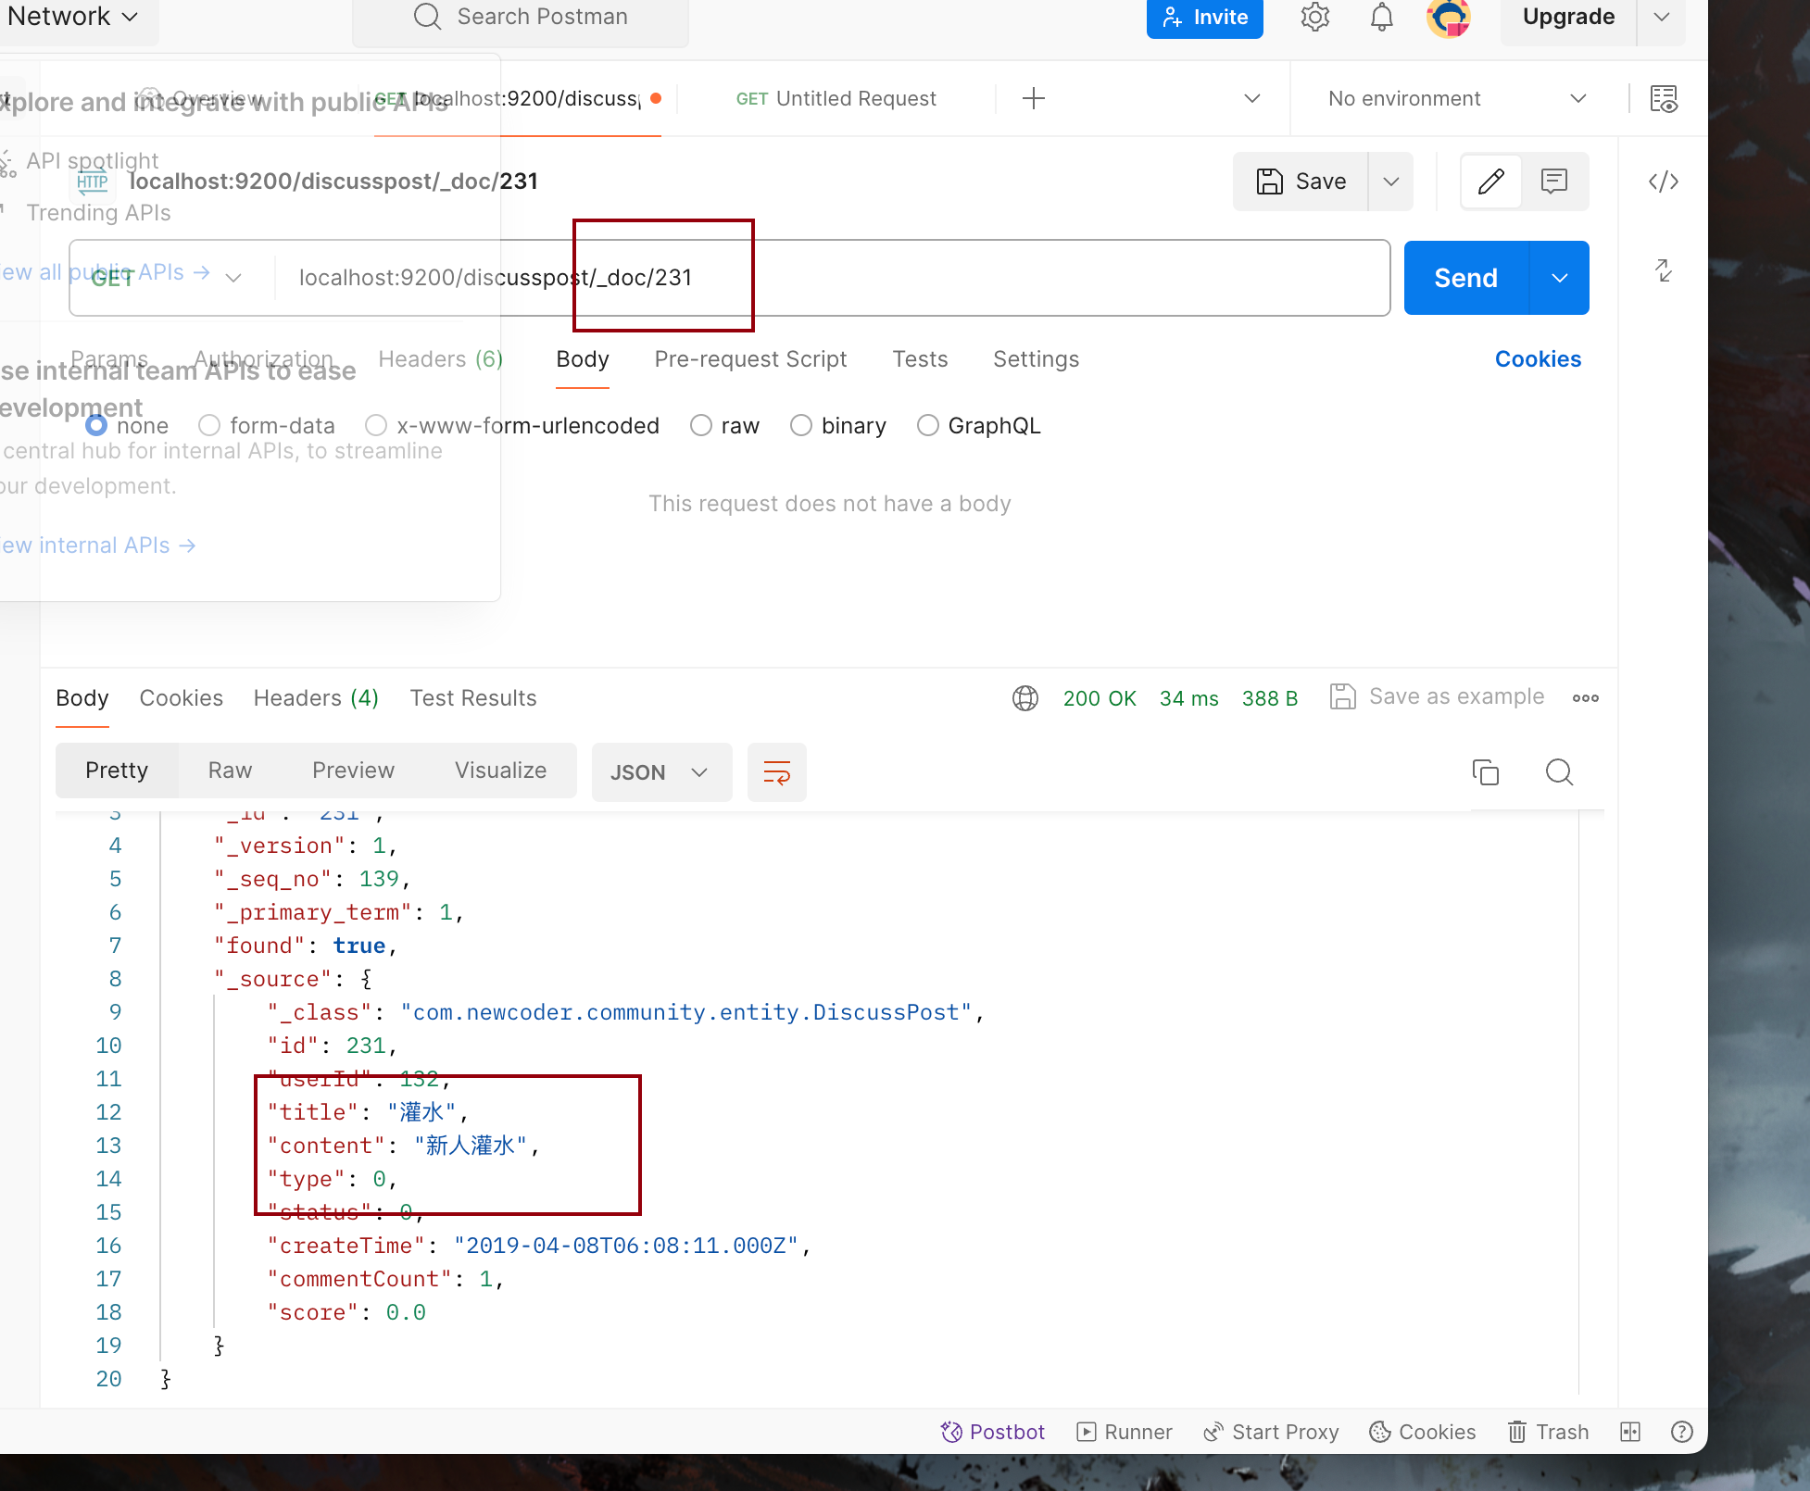Open the Cookies link under Send
Image resolution: width=1810 pixels, height=1491 pixels.
1538,359
